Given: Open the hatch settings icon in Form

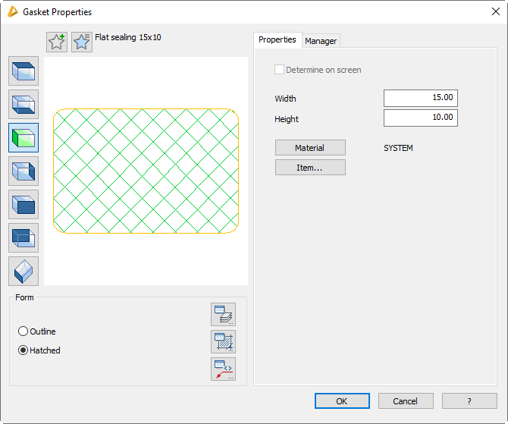Looking at the screenshot, I should pyautogui.click(x=224, y=341).
